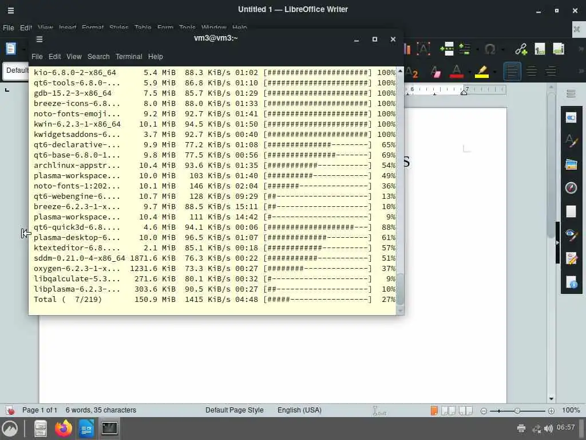Screen dimensions: 586x440
Task: Clear direct formatting with the eraser icon
Action: (435, 72)
